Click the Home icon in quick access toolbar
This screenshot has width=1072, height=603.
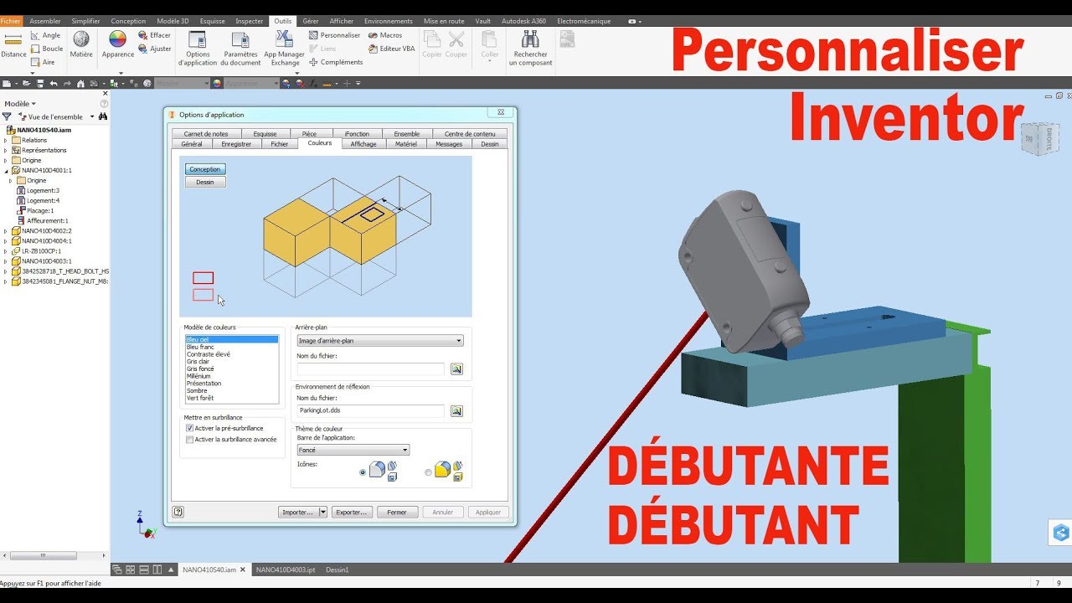pyautogui.click(x=80, y=84)
